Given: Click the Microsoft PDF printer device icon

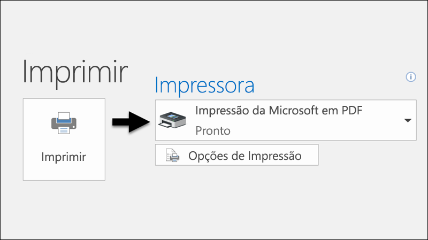Looking at the screenshot, I should tap(172, 120).
